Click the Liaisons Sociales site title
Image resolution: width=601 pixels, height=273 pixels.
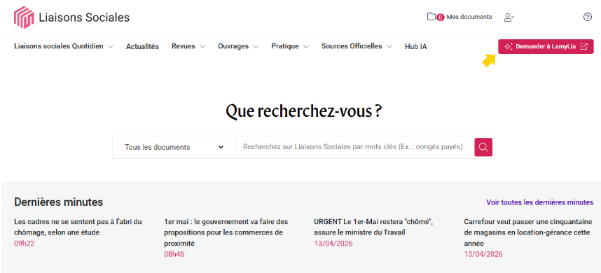[x=84, y=17]
